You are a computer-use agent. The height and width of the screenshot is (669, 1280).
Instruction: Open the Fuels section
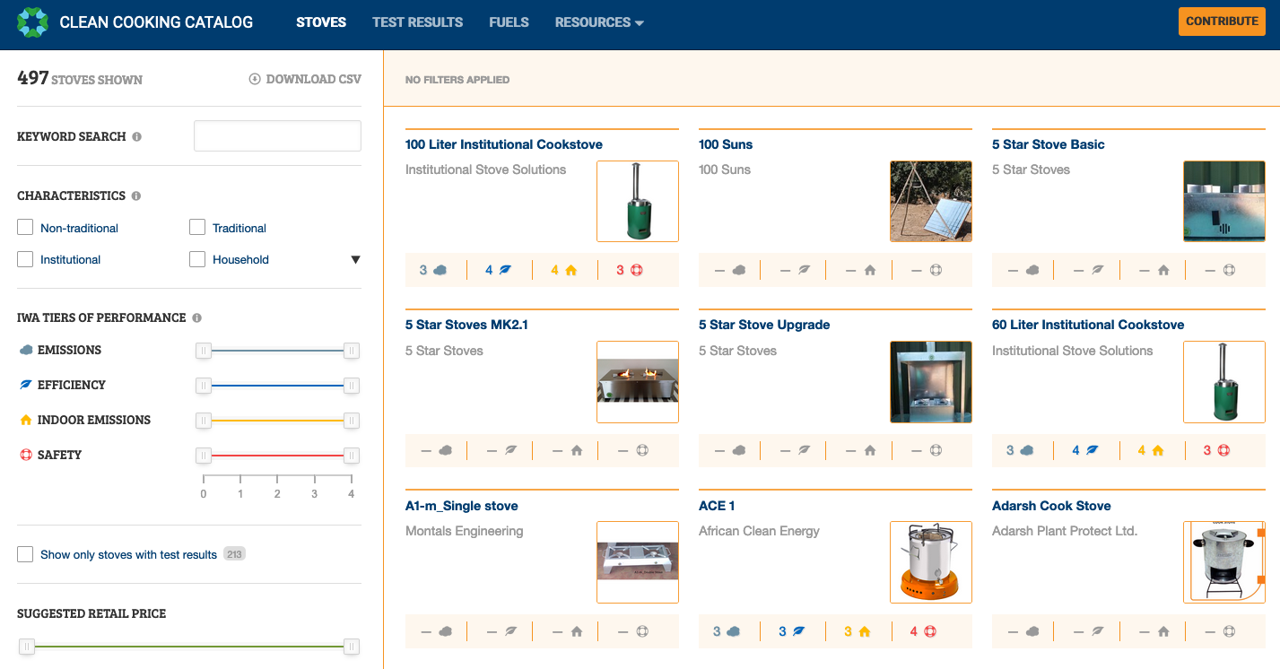pyautogui.click(x=509, y=22)
